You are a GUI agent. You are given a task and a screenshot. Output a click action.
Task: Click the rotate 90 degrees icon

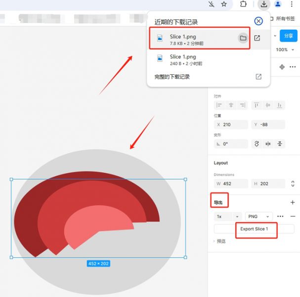click(257, 144)
